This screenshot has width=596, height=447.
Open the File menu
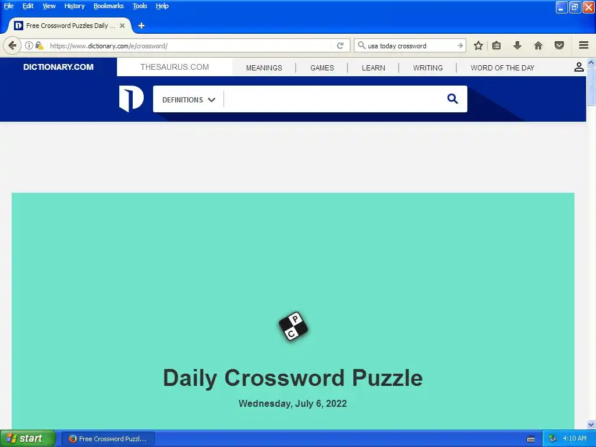pyautogui.click(x=9, y=6)
